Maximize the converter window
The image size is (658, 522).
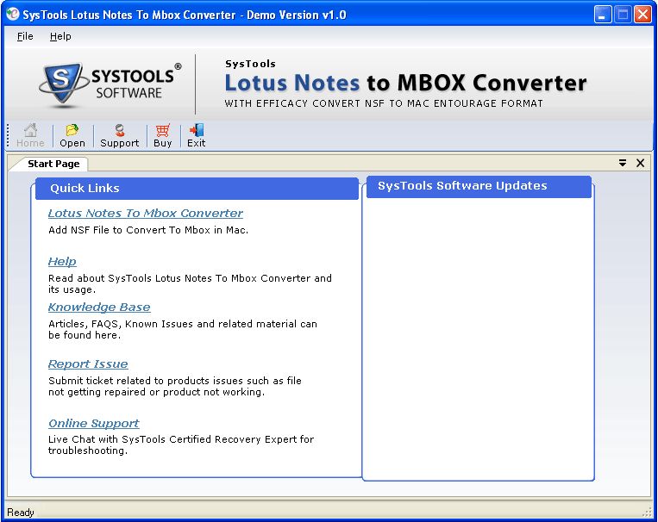click(623, 14)
